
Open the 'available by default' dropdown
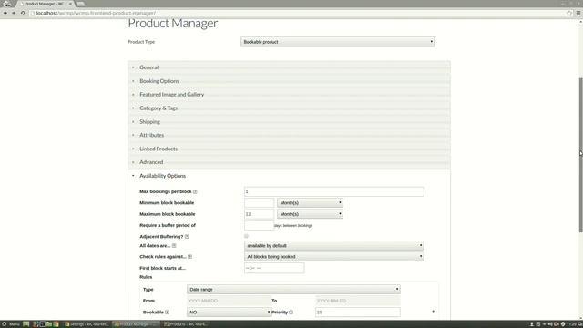(334, 245)
